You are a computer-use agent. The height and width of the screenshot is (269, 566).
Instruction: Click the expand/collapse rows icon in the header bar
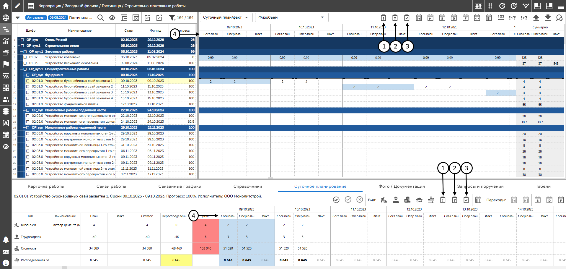pos(478,6)
